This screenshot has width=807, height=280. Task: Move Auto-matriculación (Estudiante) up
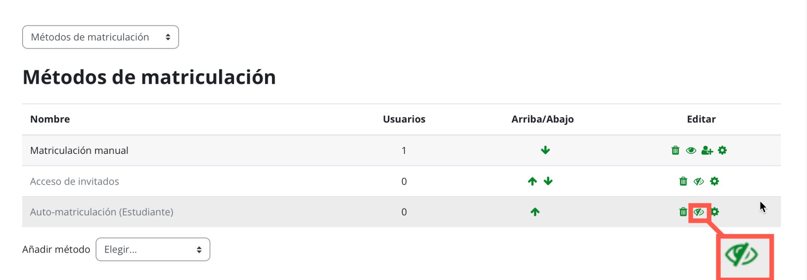click(535, 212)
